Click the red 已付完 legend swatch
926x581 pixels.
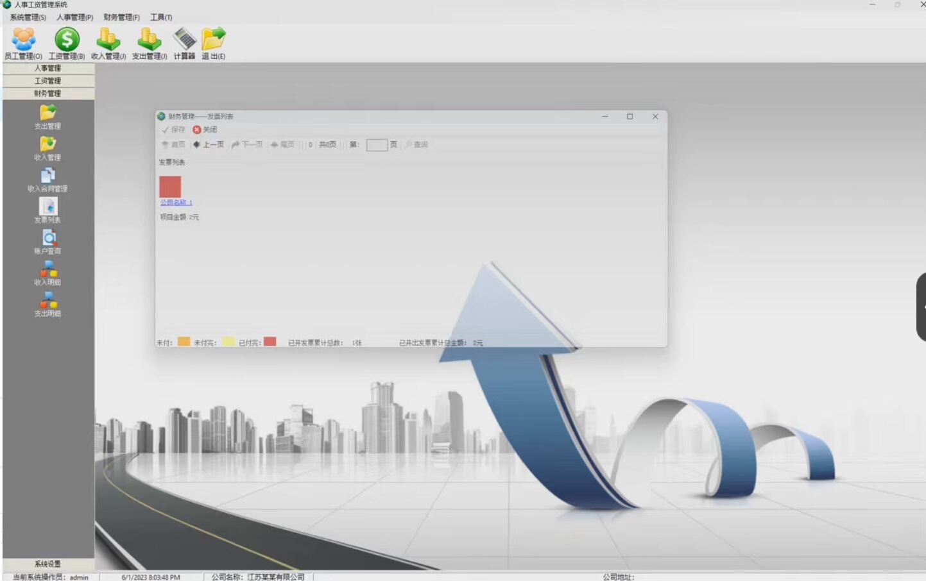270,342
